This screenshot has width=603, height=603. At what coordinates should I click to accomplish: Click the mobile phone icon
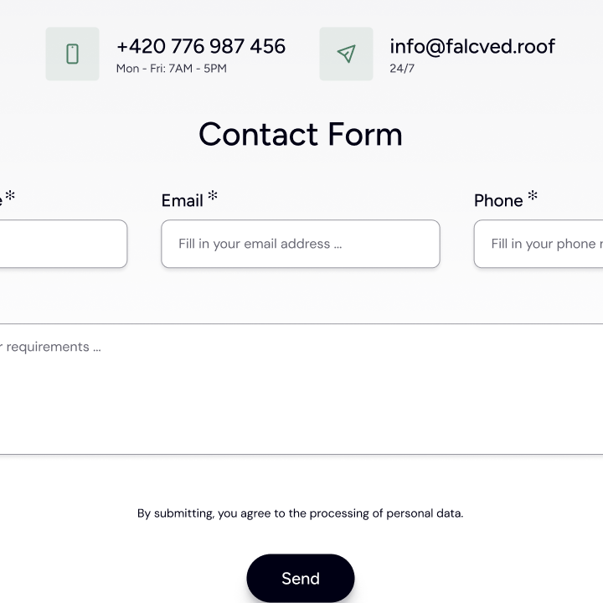pos(72,54)
